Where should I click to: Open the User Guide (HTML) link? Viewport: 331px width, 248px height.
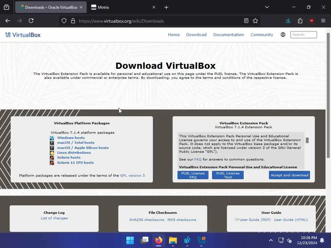point(291,220)
